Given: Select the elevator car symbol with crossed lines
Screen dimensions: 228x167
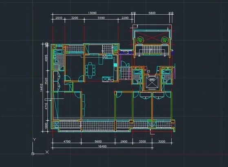Looking at the screenshot, I should tap(152, 82).
